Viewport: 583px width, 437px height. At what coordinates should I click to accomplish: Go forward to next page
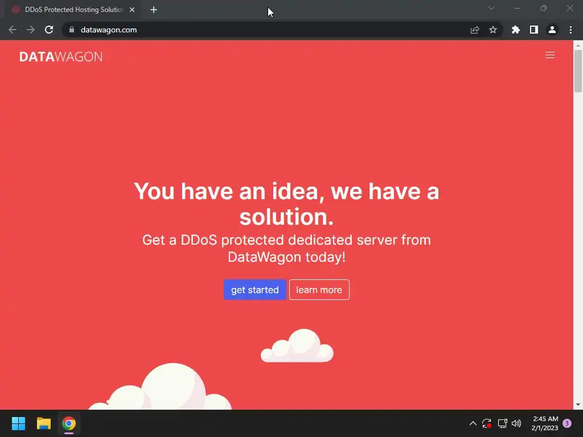(31, 30)
